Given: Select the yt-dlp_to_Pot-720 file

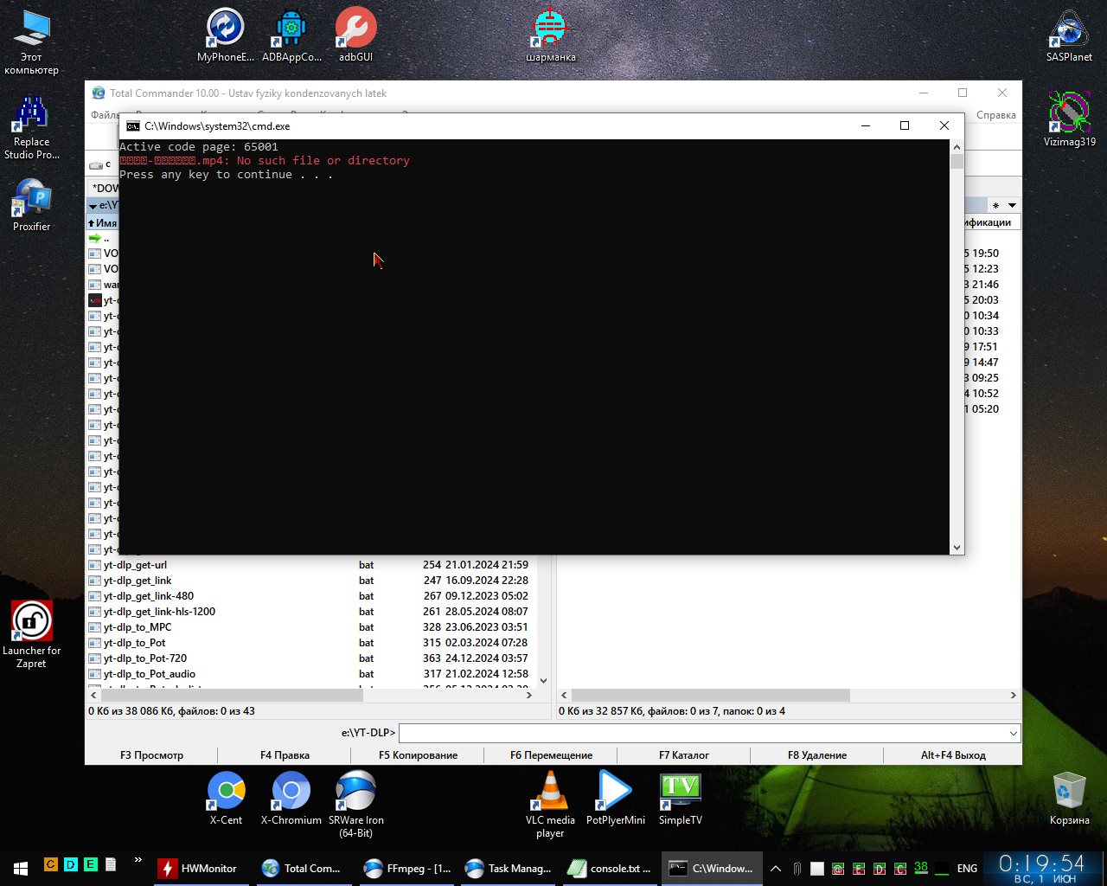Looking at the screenshot, I should click(145, 658).
